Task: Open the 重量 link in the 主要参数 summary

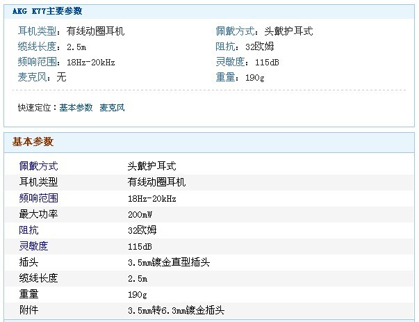Action: pos(225,77)
